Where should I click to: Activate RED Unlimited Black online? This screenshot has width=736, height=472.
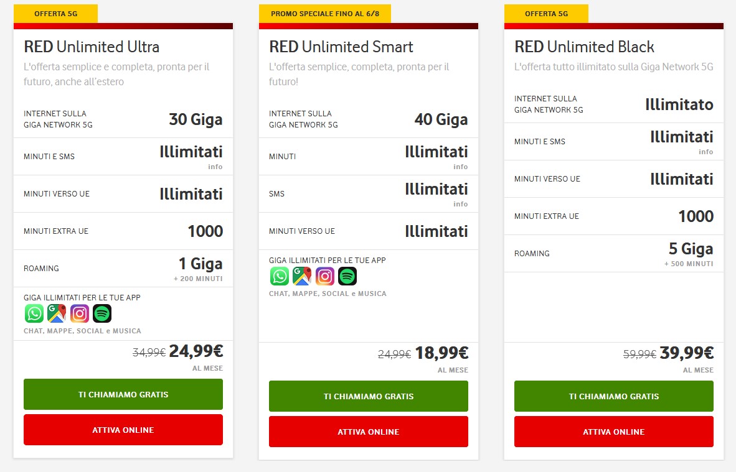614,432
